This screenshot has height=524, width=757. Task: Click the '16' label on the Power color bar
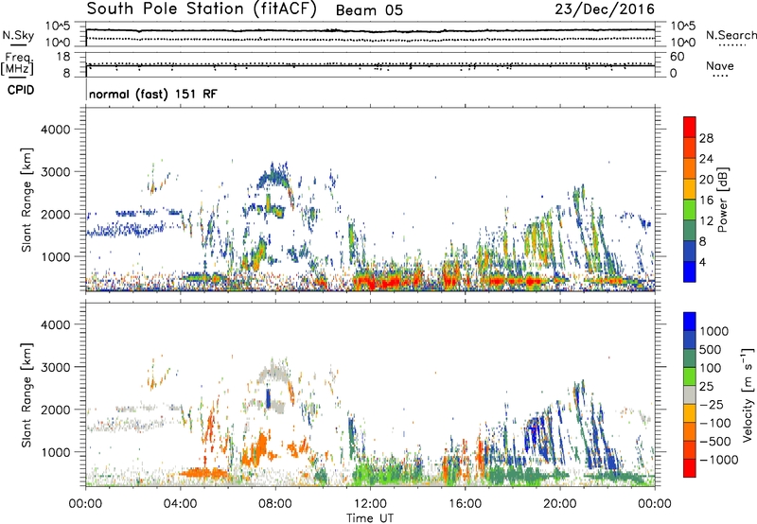(x=706, y=201)
